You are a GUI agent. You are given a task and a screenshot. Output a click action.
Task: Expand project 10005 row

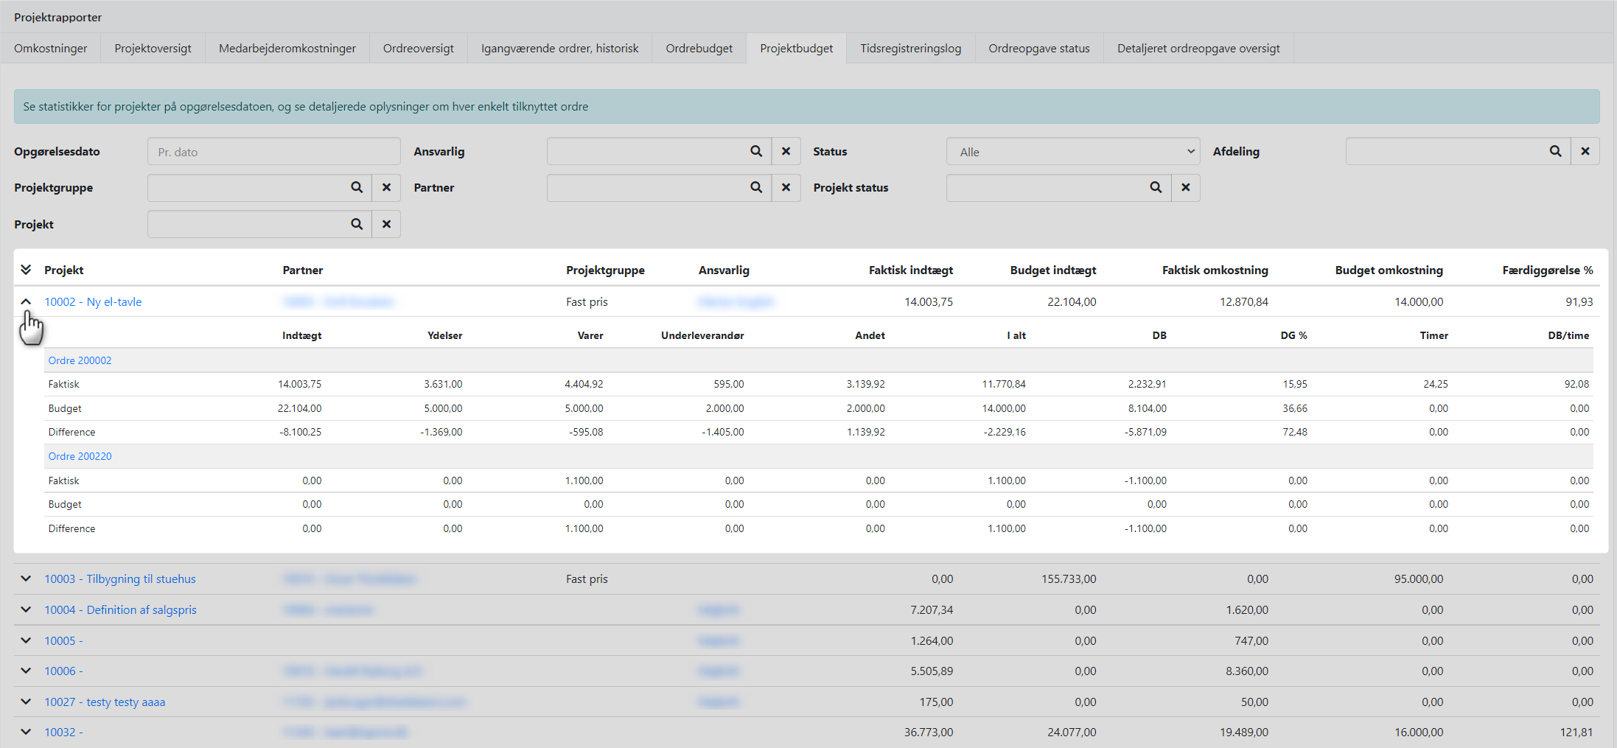26,640
